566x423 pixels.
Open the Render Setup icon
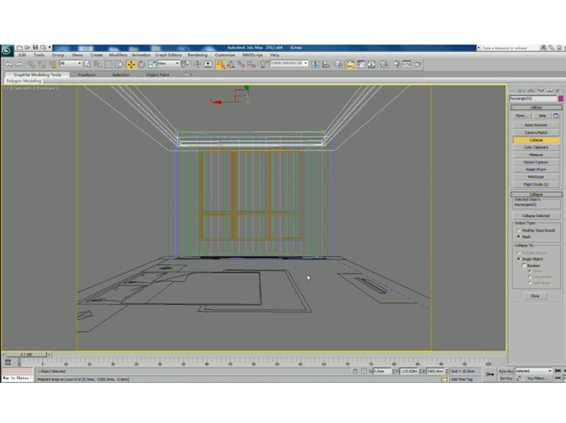[x=397, y=64]
